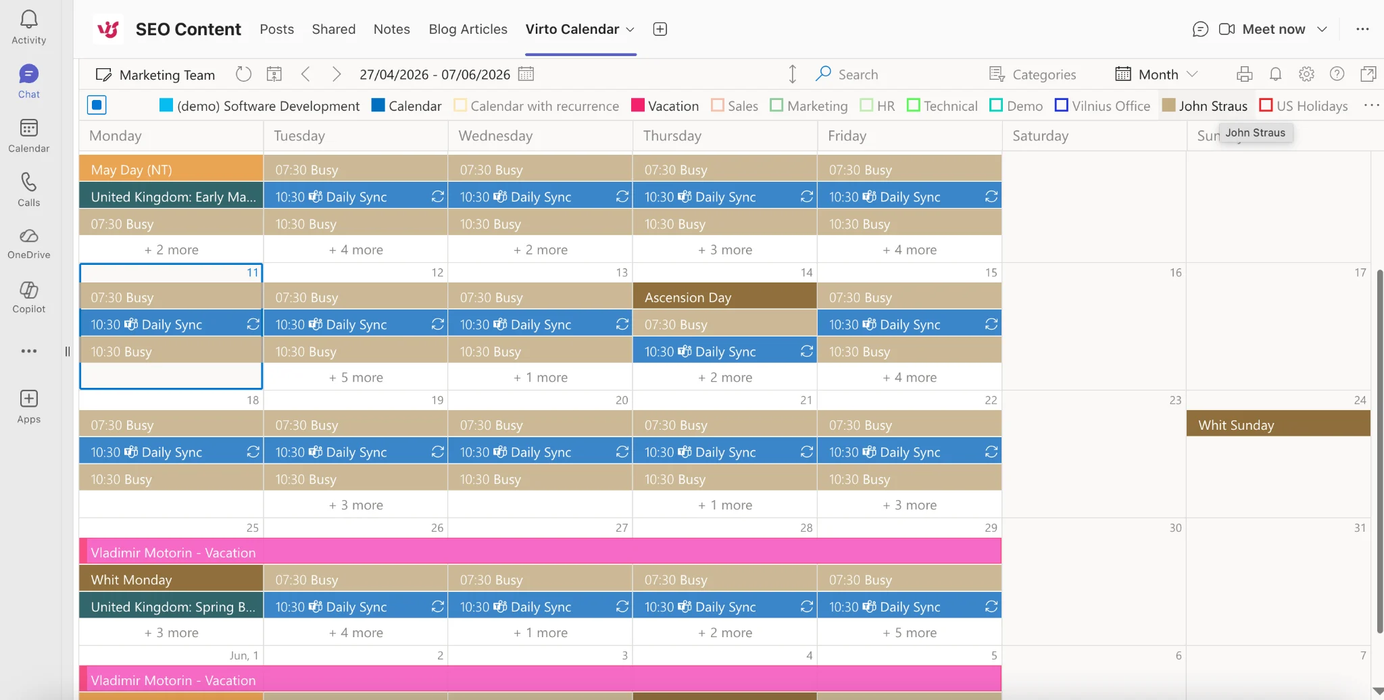1384x700 pixels.
Task: Expand + 5 more on Friday 29
Action: pos(910,632)
